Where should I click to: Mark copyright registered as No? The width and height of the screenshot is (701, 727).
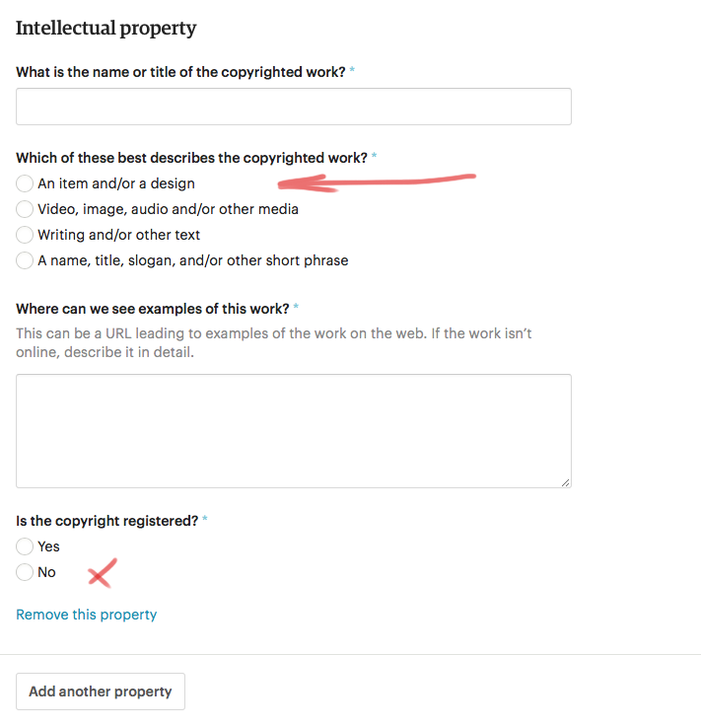[x=24, y=572]
